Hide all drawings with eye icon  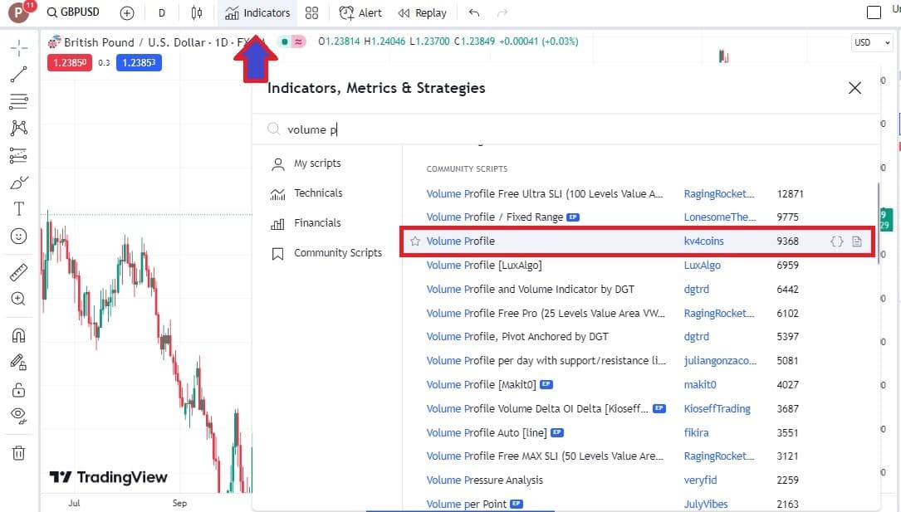tap(18, 416)
